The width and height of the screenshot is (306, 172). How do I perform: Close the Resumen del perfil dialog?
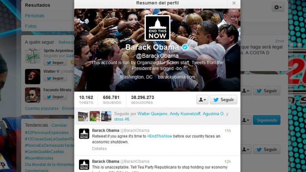coord(234,3)
